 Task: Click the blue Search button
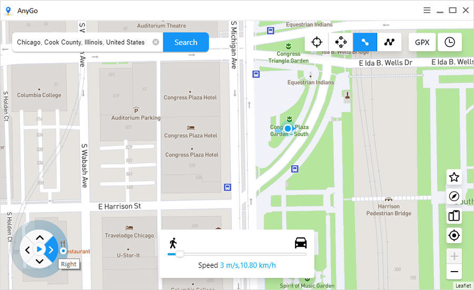tap(185, 42)
